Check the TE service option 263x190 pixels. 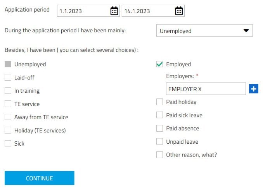[8, 104]
